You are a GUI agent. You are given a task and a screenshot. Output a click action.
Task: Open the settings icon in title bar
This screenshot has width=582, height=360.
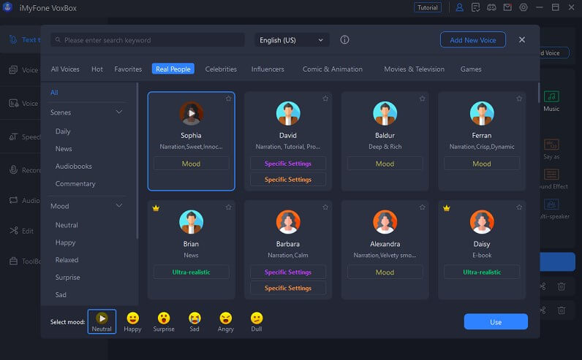pyautogui.click(x=524, y=7)
